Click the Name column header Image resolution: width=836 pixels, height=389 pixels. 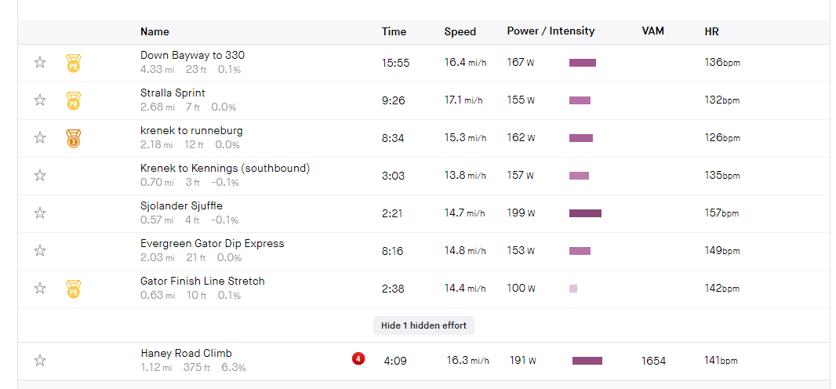154,31
